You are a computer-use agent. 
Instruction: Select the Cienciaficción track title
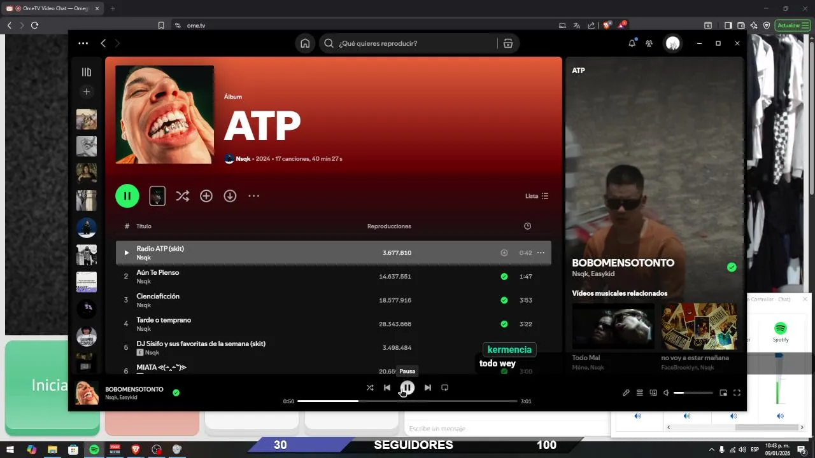(x=158, y=296)
